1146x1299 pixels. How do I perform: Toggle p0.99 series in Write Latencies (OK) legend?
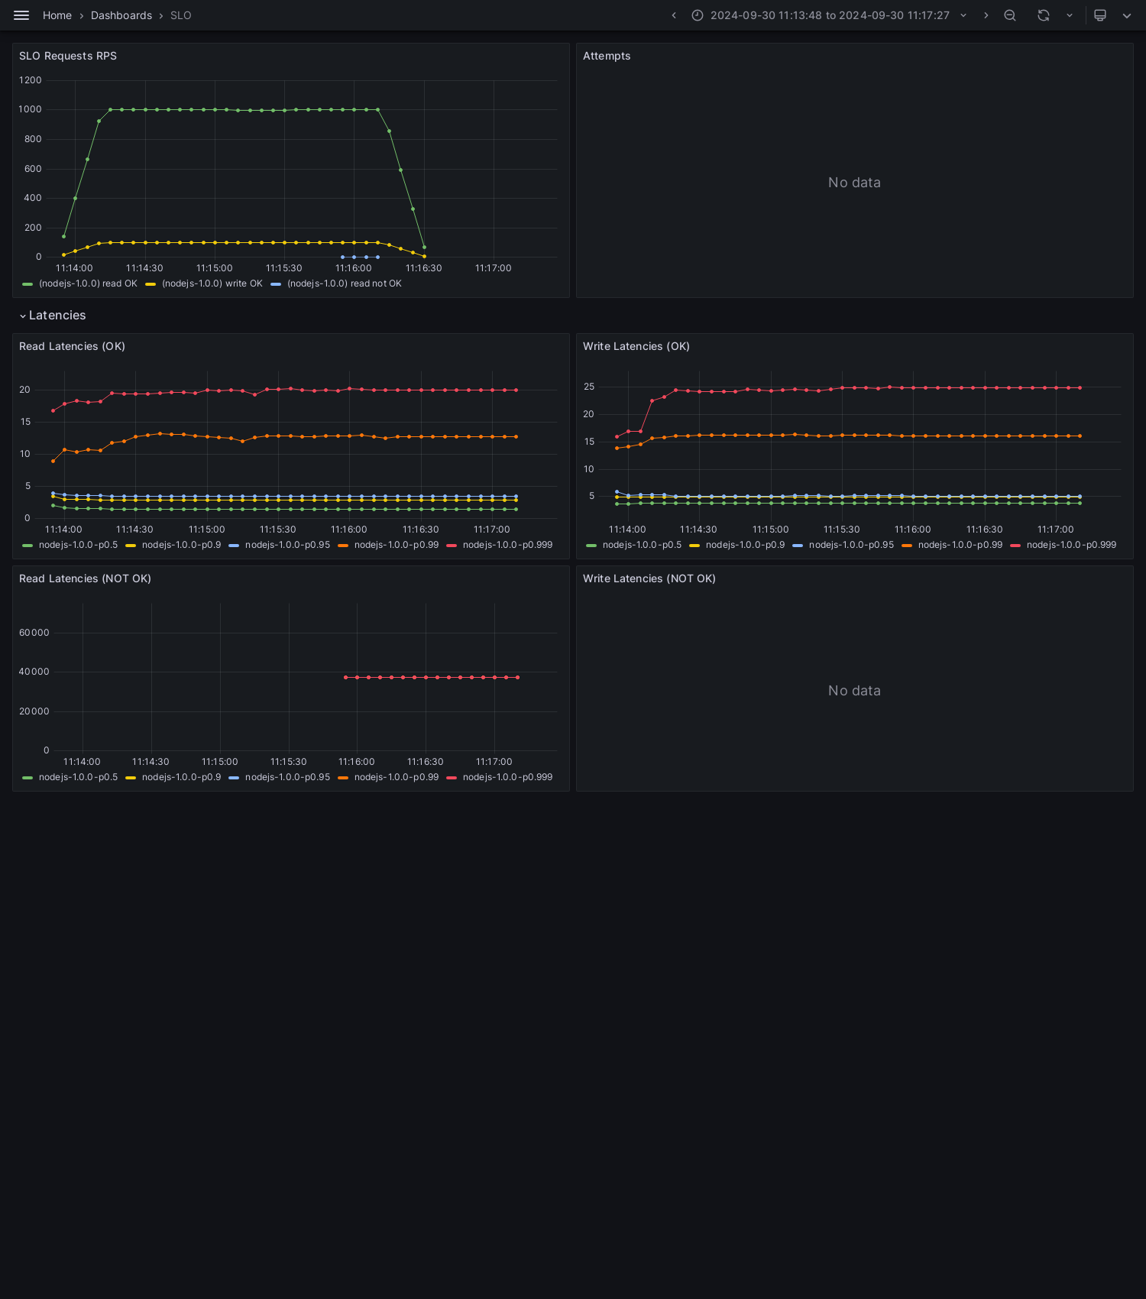960,545
